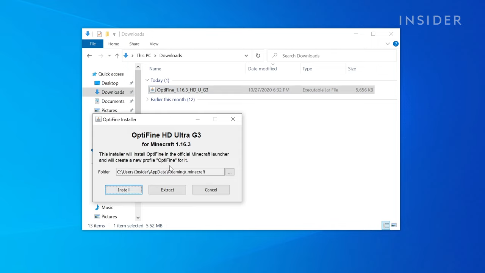Sort files by Name column
This screenshot has width=485, height=273.
[x=155, y=69]
